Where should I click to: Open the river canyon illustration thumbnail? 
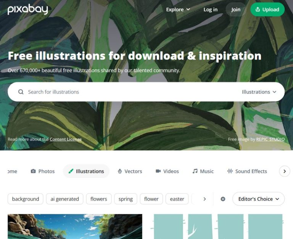[x=75, y=226]
